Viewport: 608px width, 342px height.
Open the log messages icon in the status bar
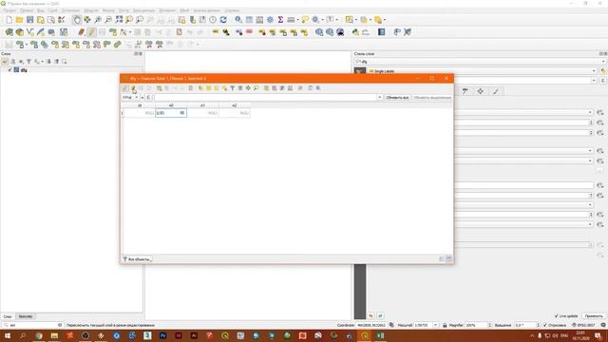[603, 325]
